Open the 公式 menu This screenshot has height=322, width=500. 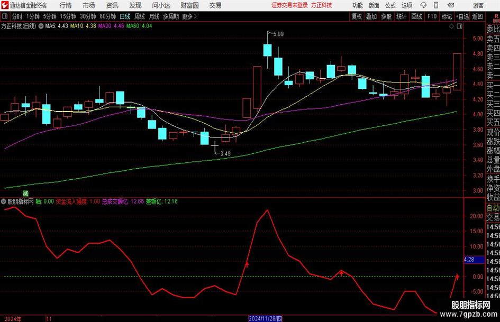click(390, 5)
